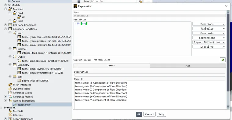Close the Expression dialog
The width and height of the screenshot is (232, 120).
226,6
